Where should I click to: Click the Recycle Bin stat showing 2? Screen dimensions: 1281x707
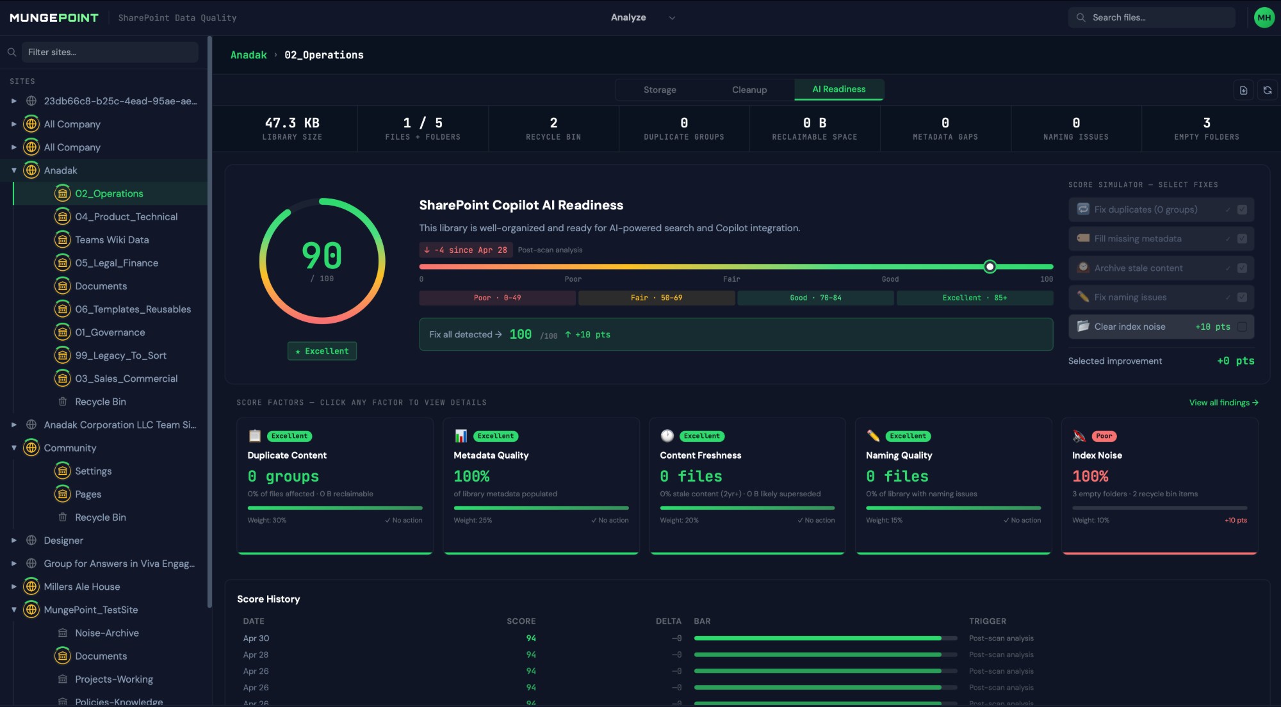click(x=553, y=128)
